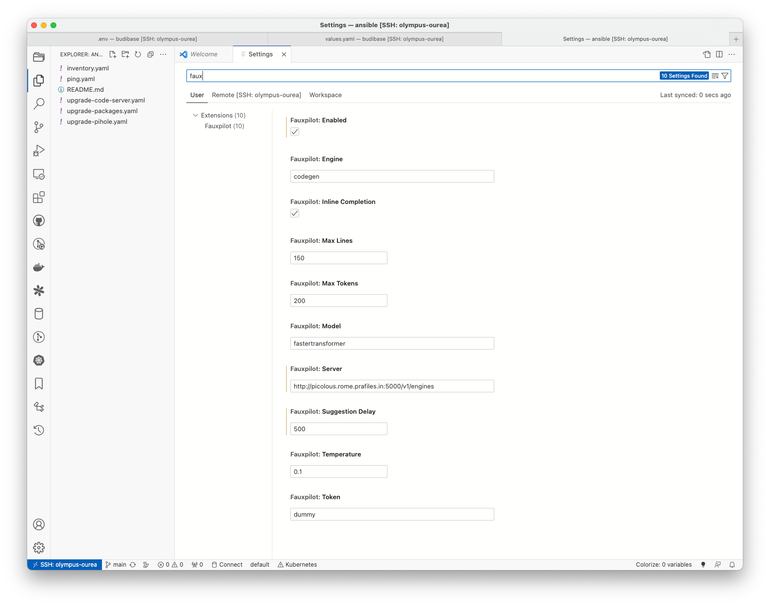Refresh the Explorer file list
The width and height of the screenshot is (770, 606).
[x=138, y=54]
